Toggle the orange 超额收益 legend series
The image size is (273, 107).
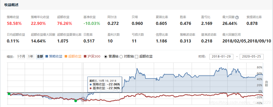tap(73, 57)
